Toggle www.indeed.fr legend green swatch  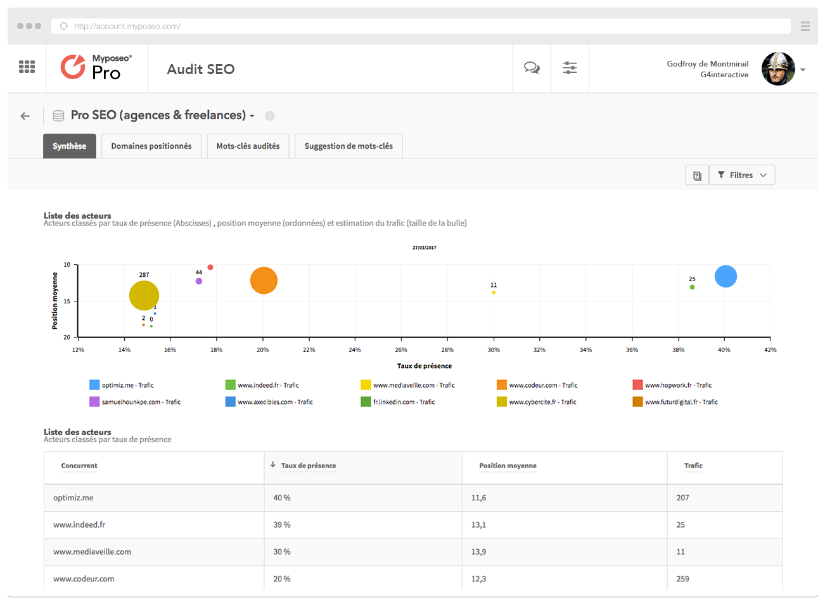pos(231,384)
